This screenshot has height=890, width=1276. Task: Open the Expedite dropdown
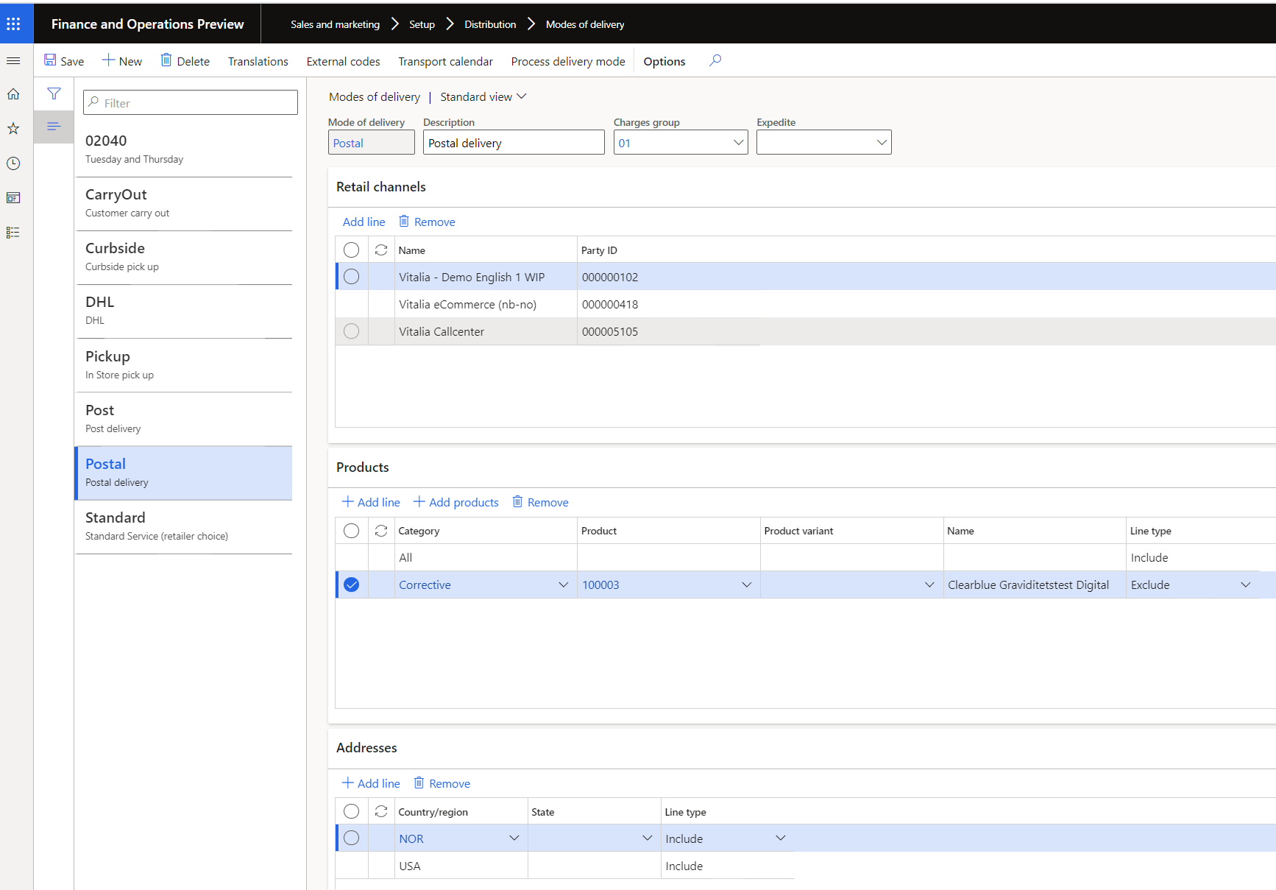[x=882, y=143]
